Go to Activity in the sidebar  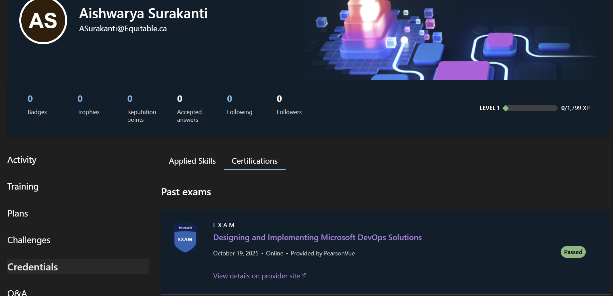point(22,160)
